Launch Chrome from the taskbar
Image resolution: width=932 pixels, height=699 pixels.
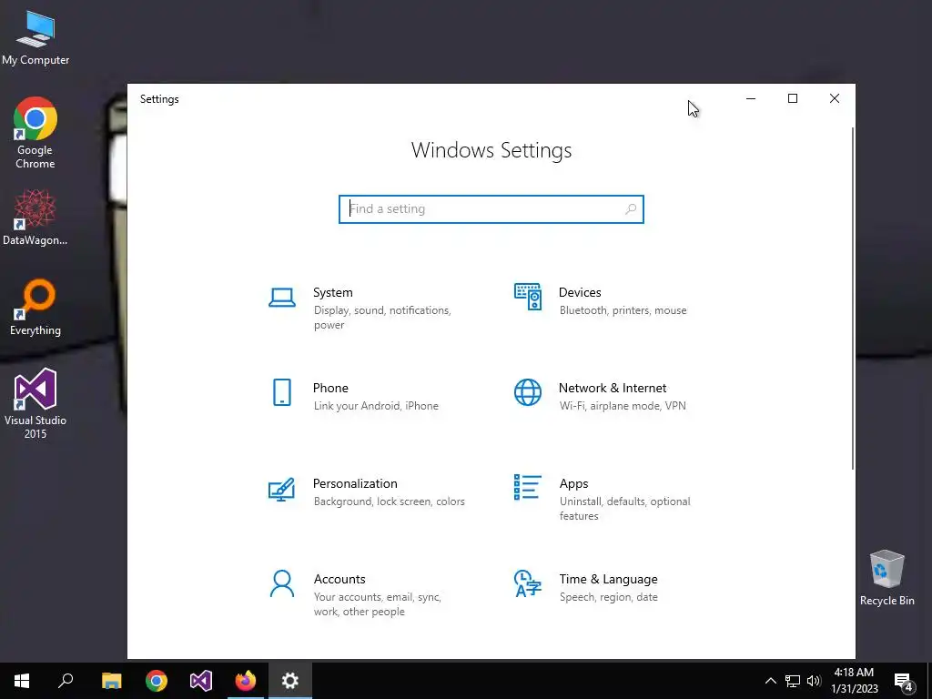coord(157,681)
